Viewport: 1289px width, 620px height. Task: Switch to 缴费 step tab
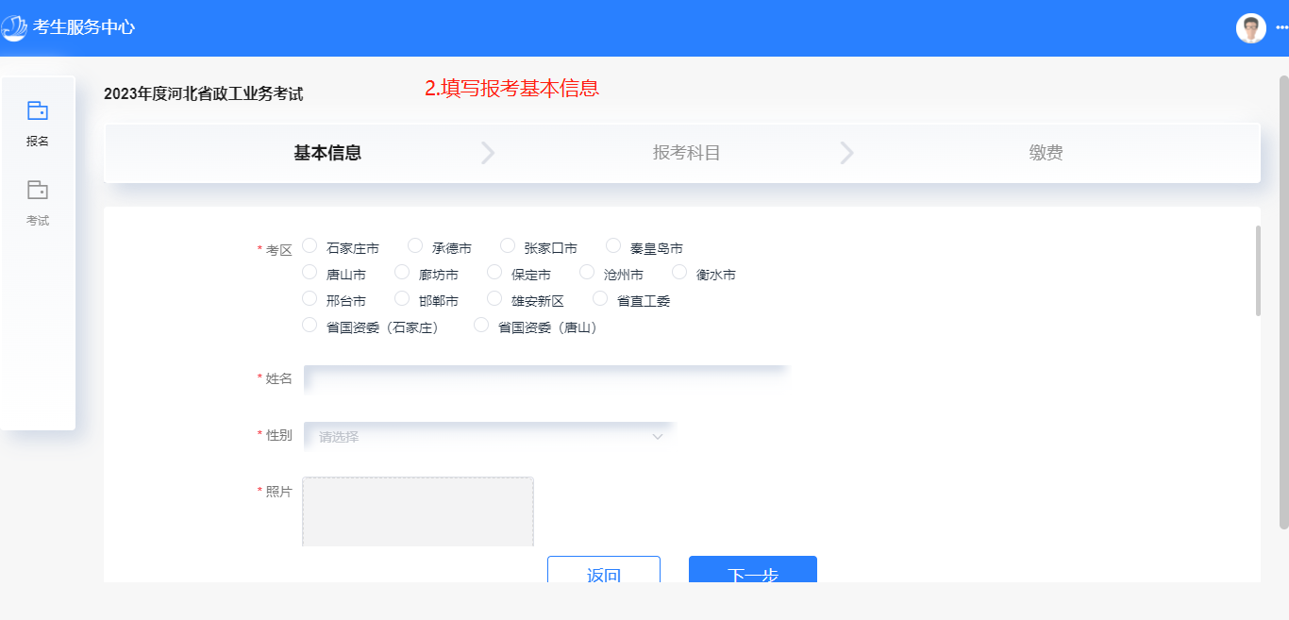tap(1046, 153)
